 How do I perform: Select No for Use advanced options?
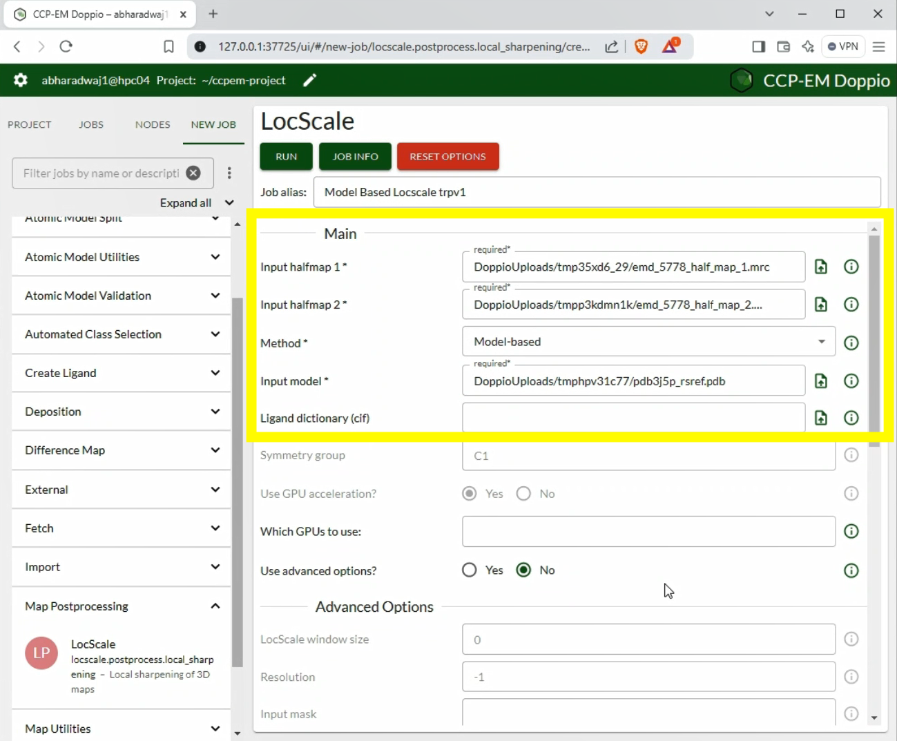(523, 570)
